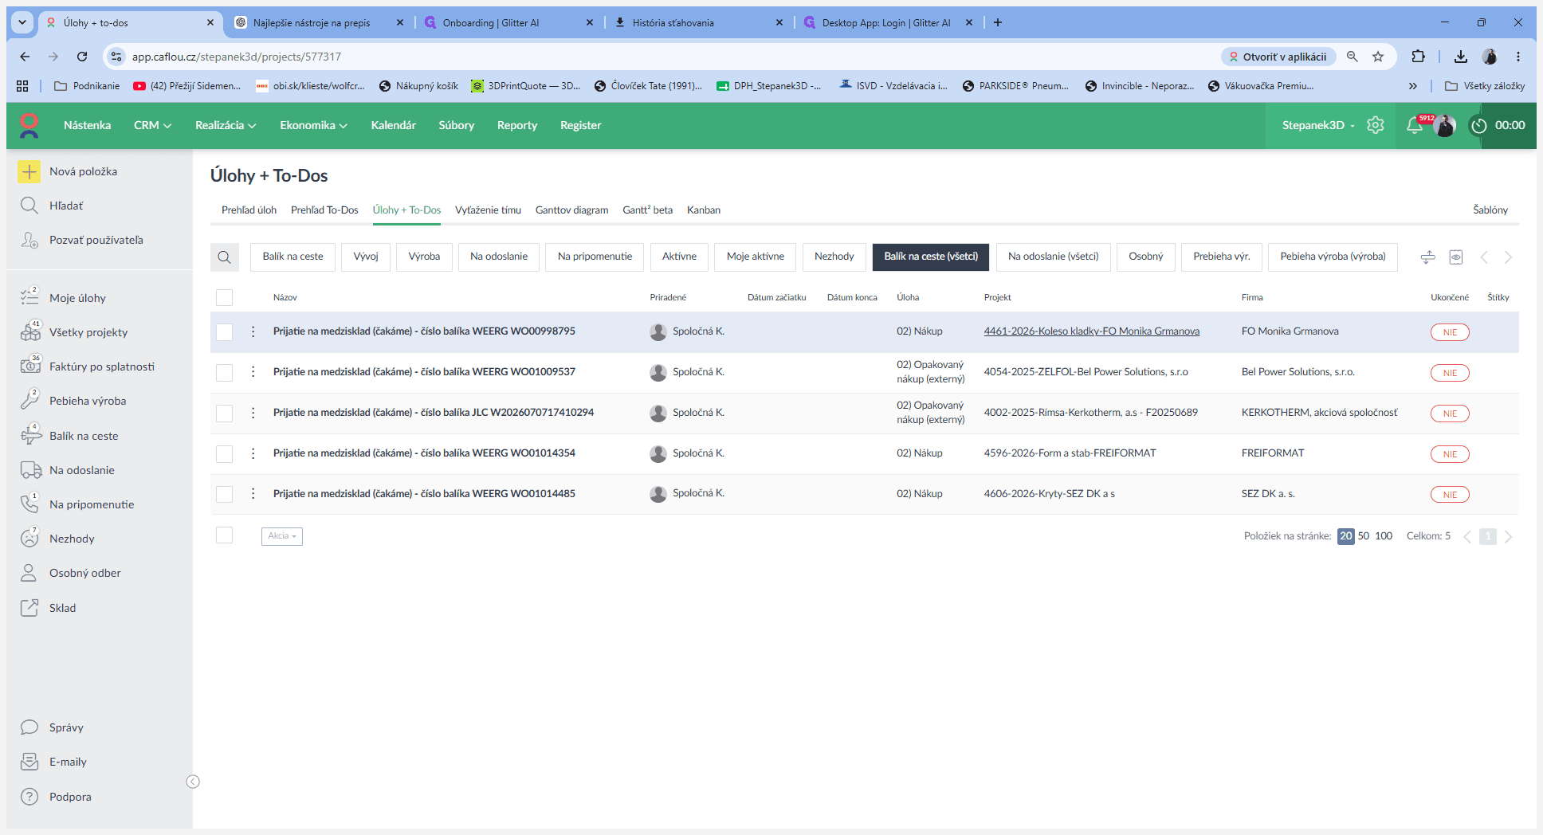Open Na odoslanie truck icon

31,470
